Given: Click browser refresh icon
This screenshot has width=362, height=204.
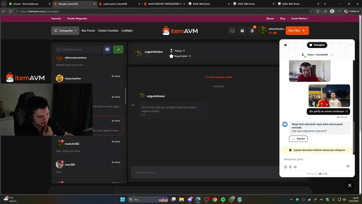Looking at the screenshot, I should 10,11.
